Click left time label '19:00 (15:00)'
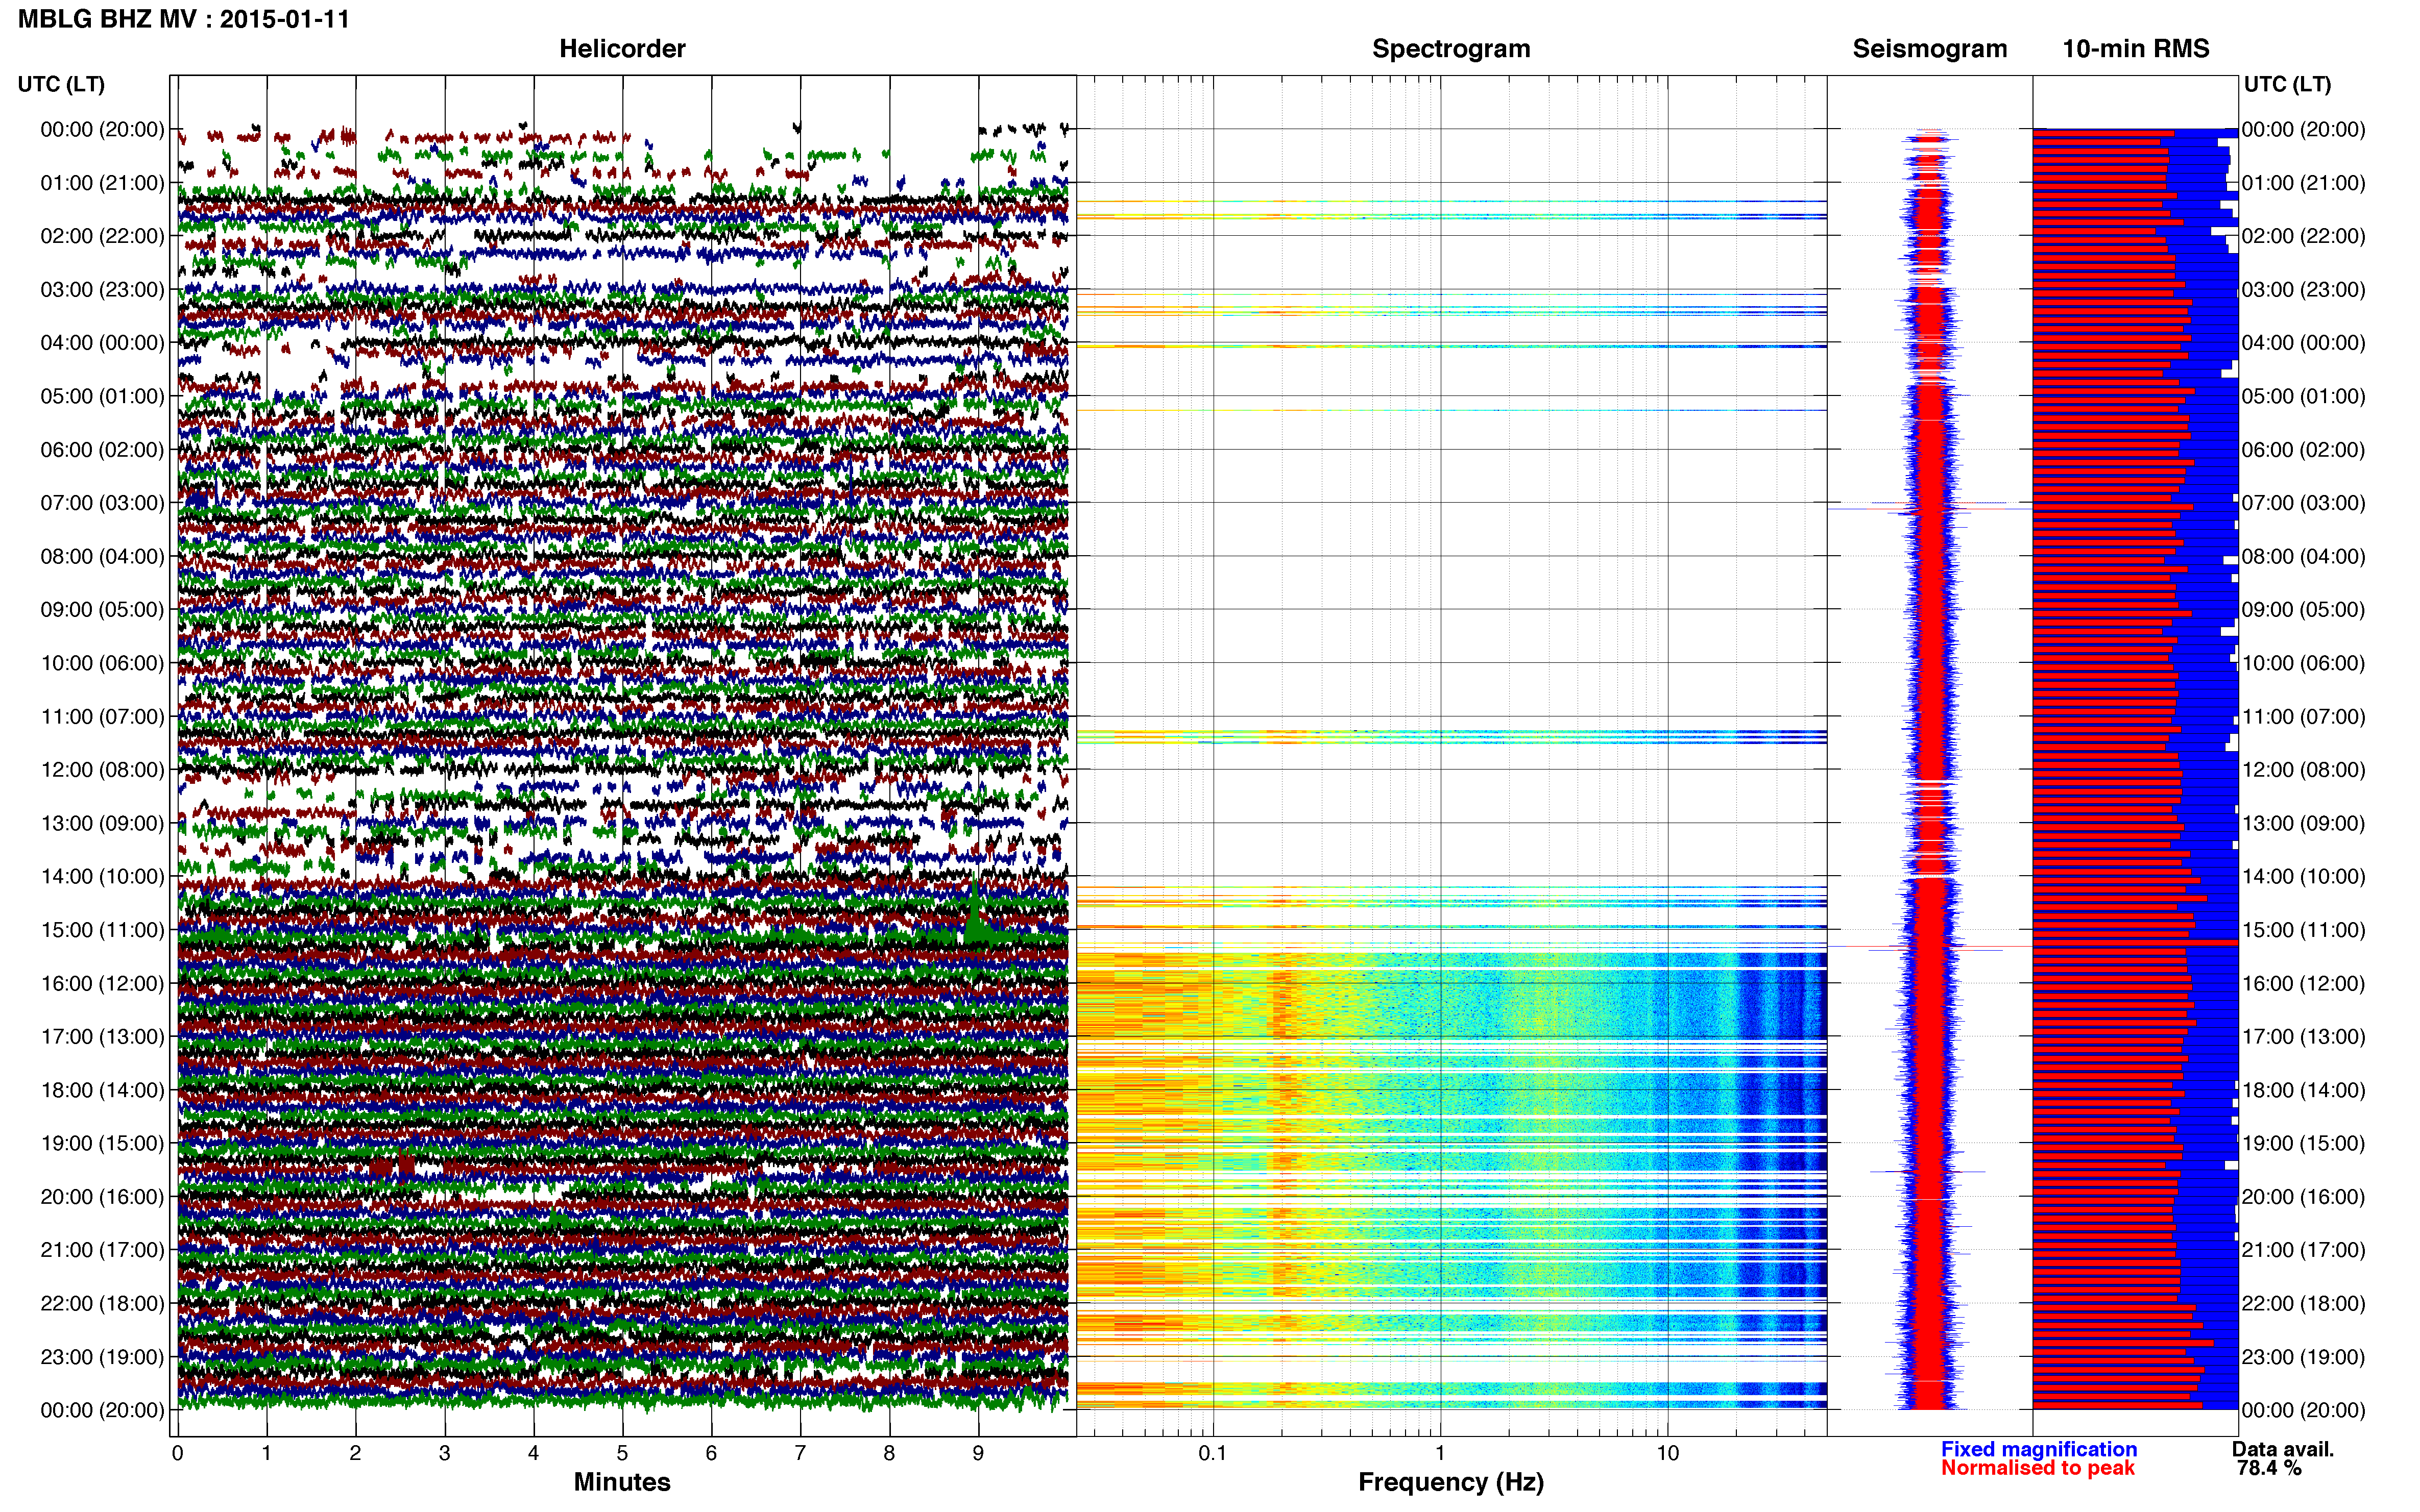This screenshot has height=1512, width=2420. [102, 1143]
